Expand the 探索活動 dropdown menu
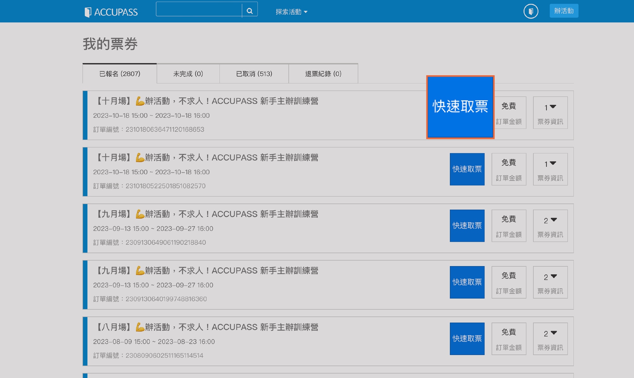634x378 pixels. pyautogui.click(x=291, y=12)
